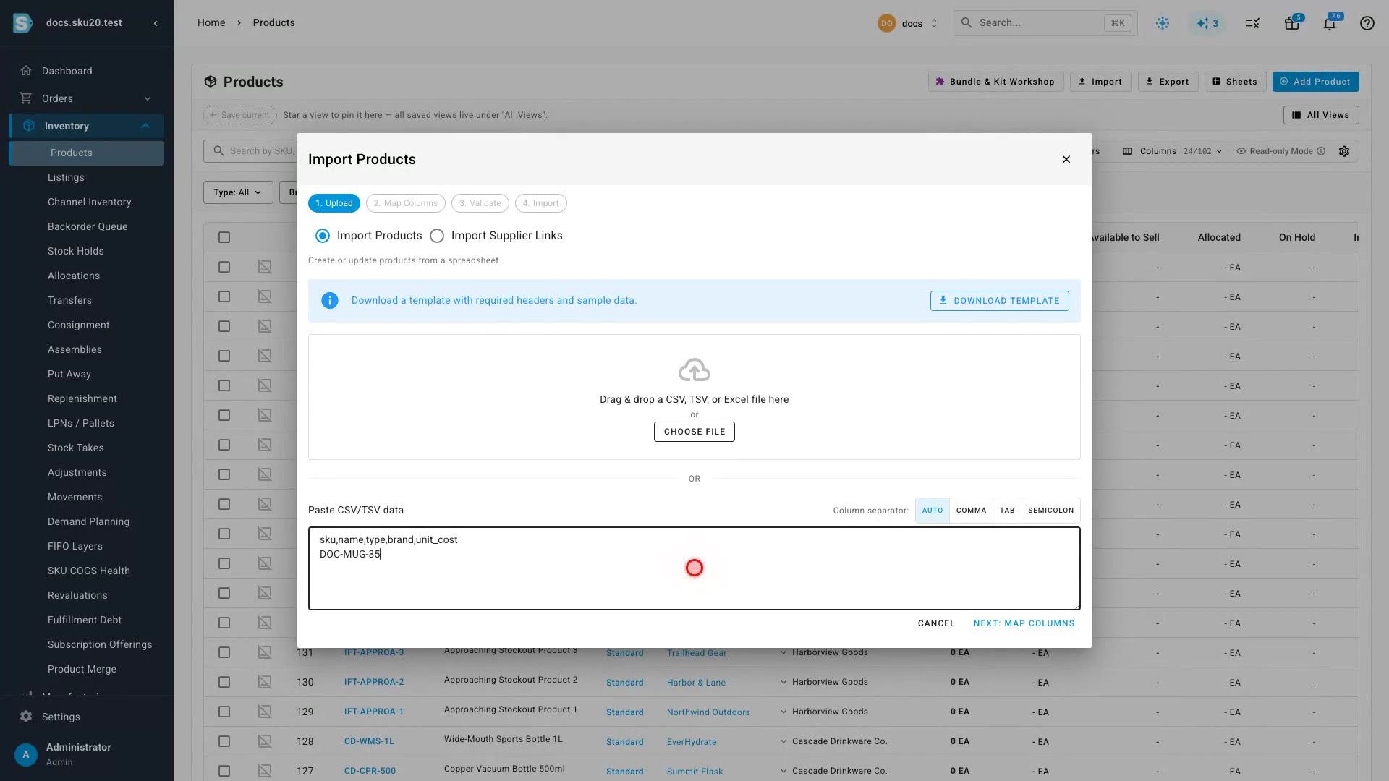Open the notifications bell icon
The width and height of the screenshot is (1389, 781).
(1330, 23)
